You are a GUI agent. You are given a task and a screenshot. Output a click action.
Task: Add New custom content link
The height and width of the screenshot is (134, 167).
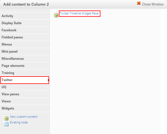pos(24,117)
